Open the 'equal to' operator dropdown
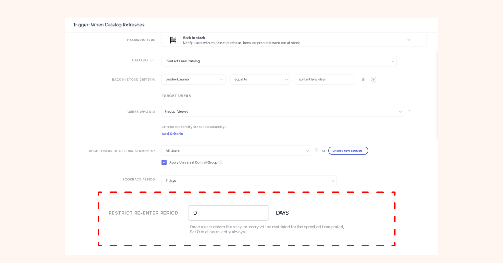The image size is (503, 263). pyautogui.click(x=260, y=80)
